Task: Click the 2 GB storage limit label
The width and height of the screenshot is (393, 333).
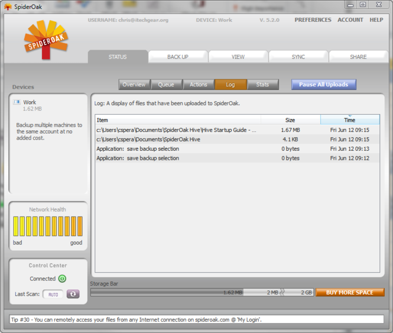Action: 306,292
